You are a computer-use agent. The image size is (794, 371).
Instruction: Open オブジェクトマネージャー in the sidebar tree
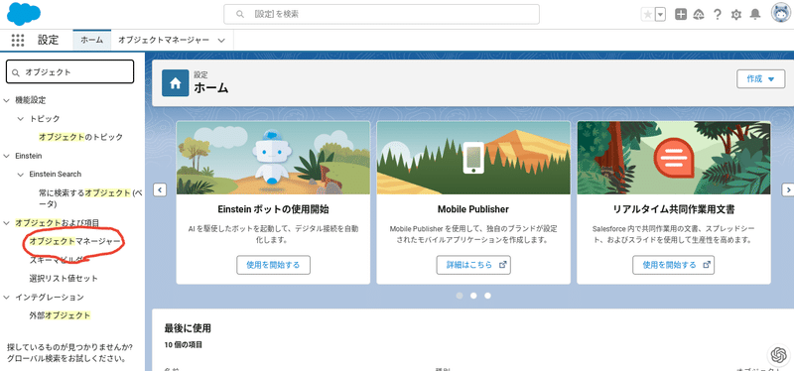(75, 241)
